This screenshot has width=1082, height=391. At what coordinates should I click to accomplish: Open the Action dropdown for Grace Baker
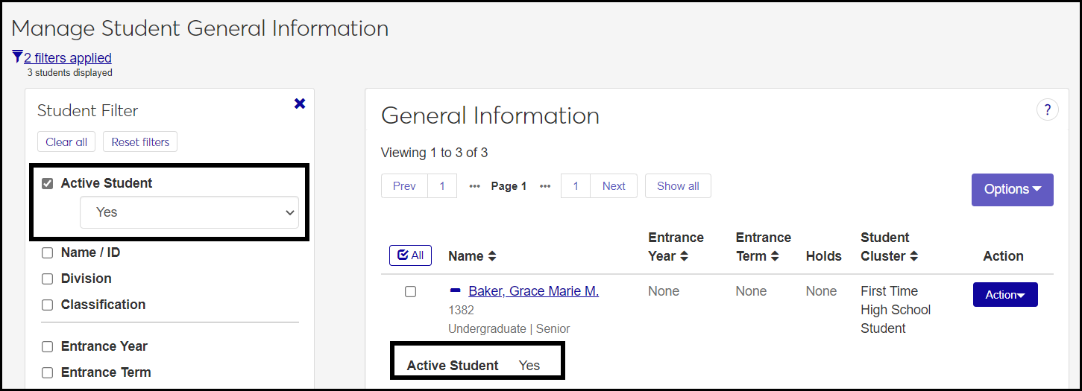click(1004, 295)
